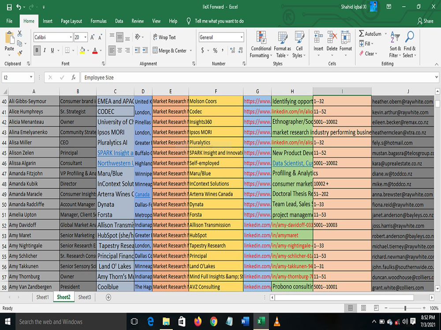Switch to Page Break Preview in status bar
Screen dimensions: 441x330
click(x=376, y=308)
